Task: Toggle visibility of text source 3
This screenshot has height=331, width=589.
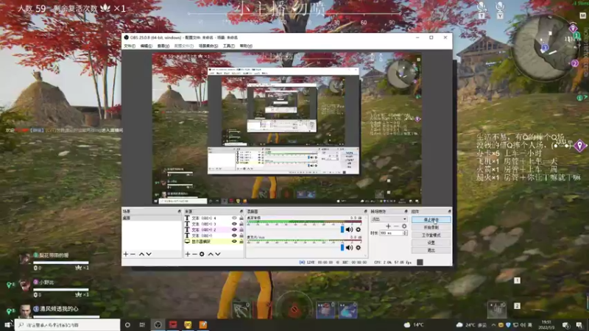Action: (234, 224)
